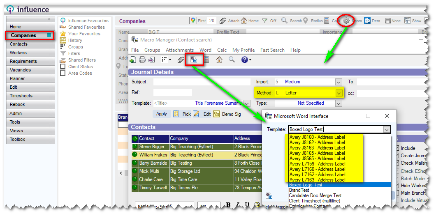The height and width of the screenshot is (216, 436).
Task: Click the Apply button
Action: (x=162, y=114)
